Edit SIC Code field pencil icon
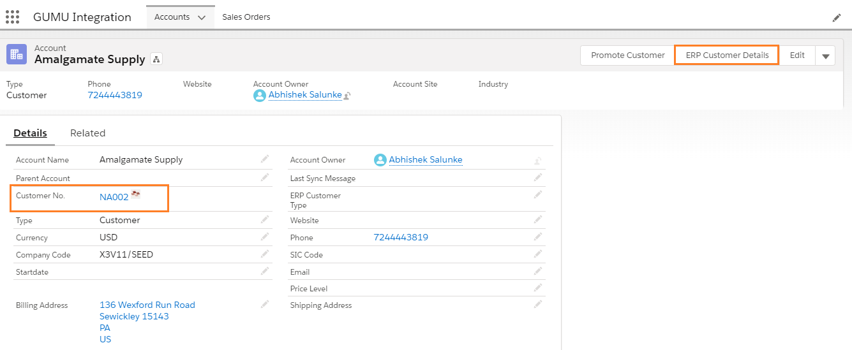This screenshot has width=852, height=350. tap(538, 254)
